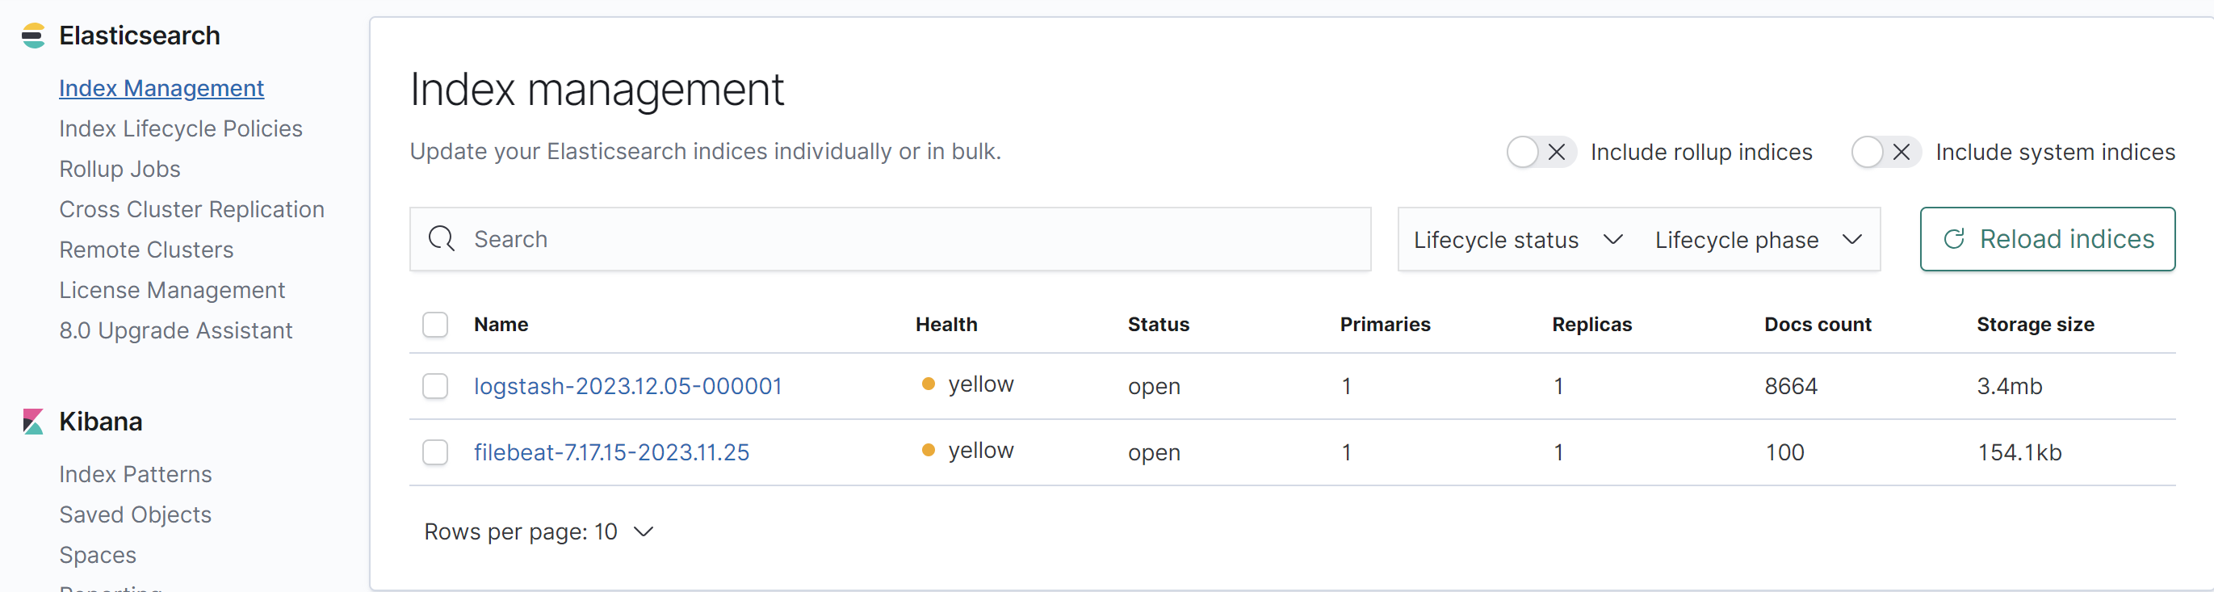
Task: Toggle Include system indices switch
Action: [1885, 152]
